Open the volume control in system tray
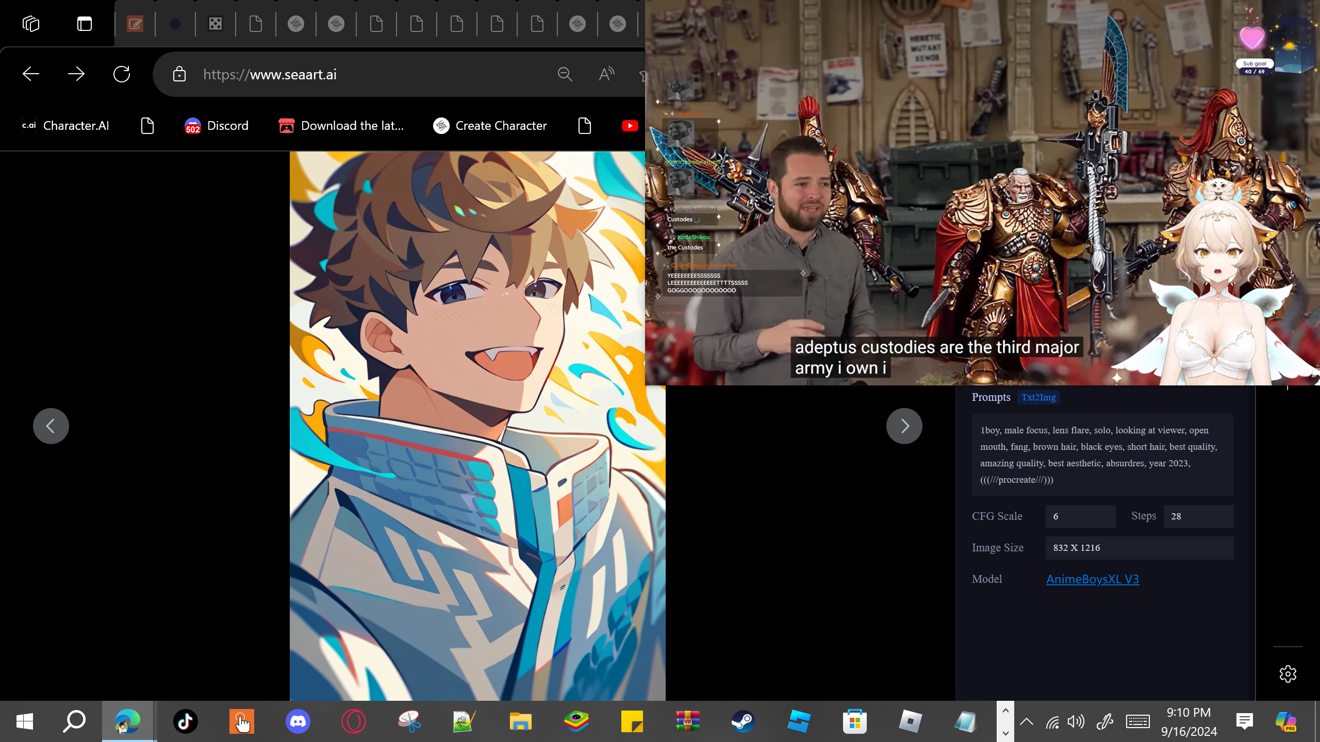The image size is (1320, 742). tap(1076, 721)
